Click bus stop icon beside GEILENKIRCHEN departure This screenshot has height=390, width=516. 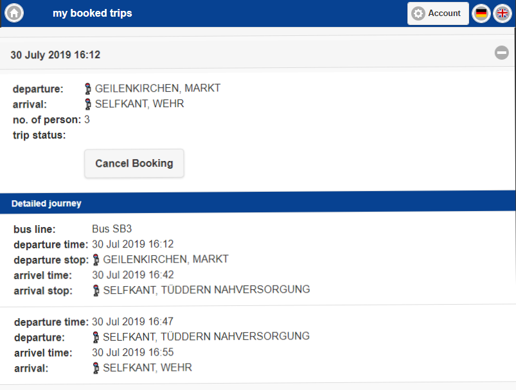point(88,89)
